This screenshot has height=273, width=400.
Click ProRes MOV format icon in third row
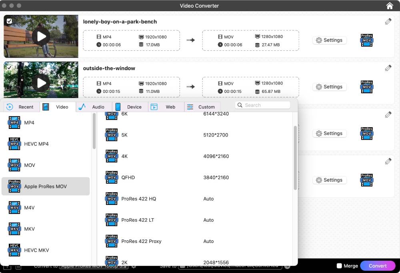(x=366, y=133)
